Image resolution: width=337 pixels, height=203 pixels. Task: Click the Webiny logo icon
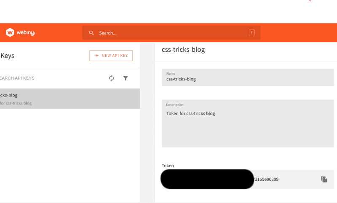10,32
